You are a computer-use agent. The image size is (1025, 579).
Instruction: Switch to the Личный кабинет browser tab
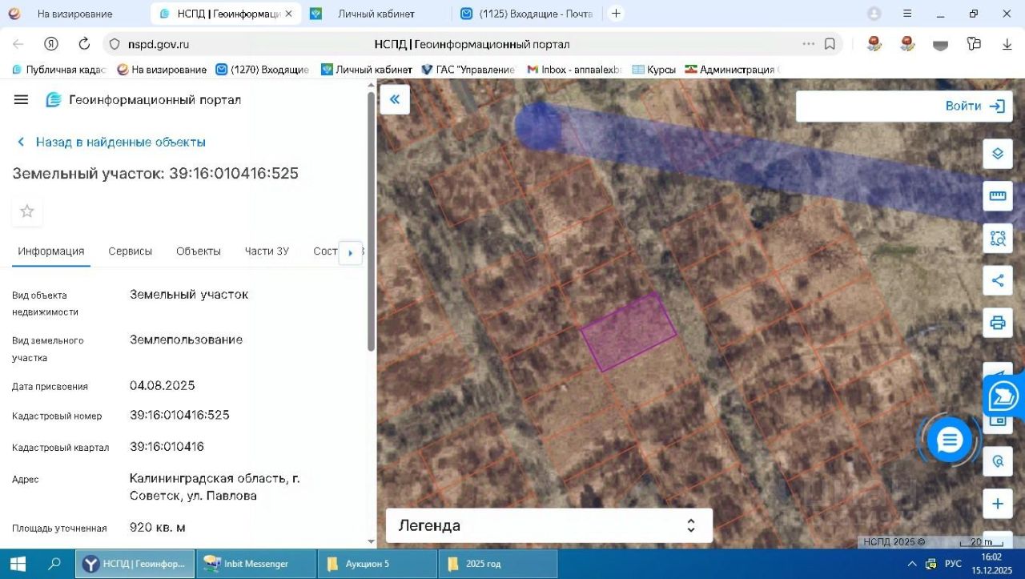click(x=376, y=14)
